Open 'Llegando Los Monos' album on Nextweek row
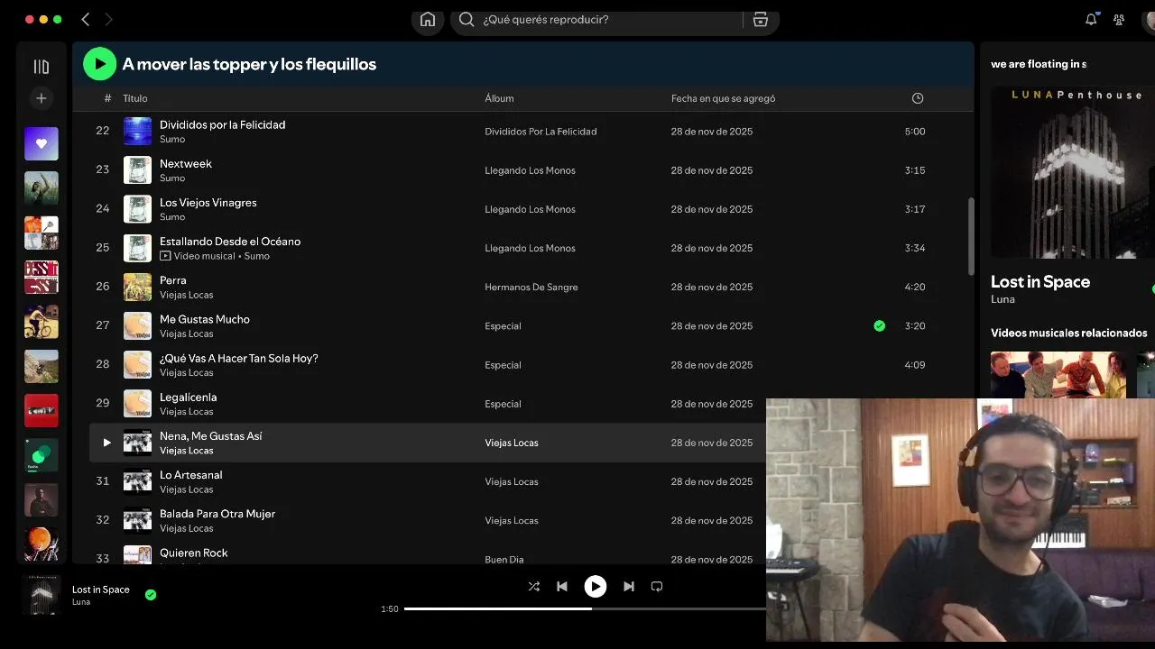Image resolution: width=1155 pixels, height=649 pixels. (x=530, y=170)
